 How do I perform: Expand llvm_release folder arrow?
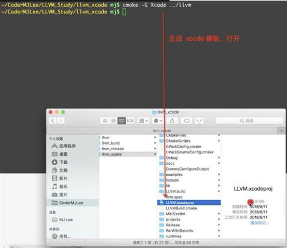click(x=155, y=149)
